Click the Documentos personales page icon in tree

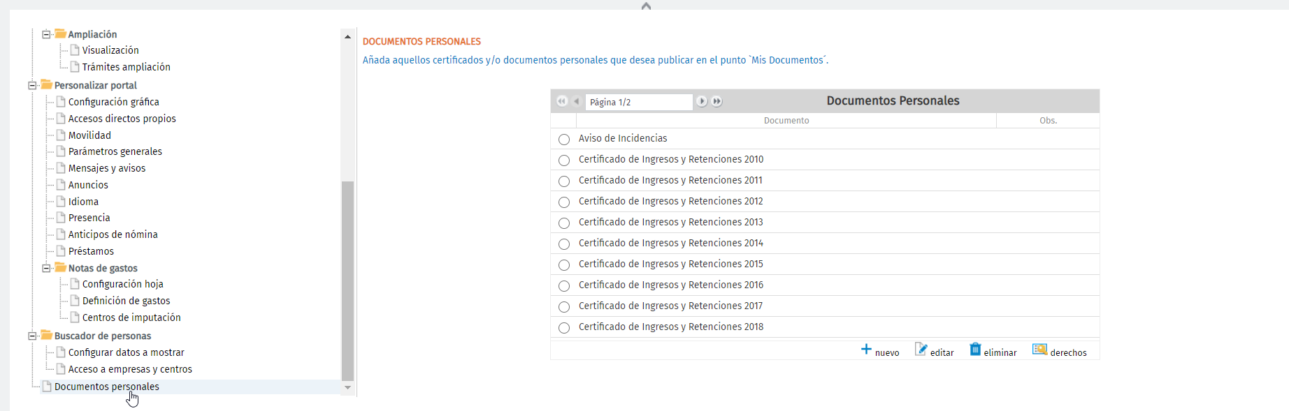pyautogui.click(x=47, y=386)
